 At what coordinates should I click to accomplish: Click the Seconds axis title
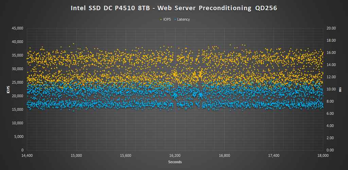[175, 162]
